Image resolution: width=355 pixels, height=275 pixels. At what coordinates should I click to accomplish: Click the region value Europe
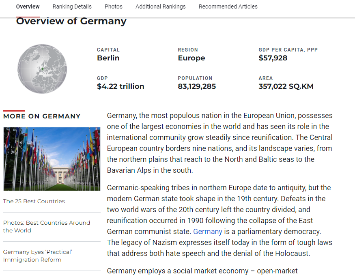[191, 58]
